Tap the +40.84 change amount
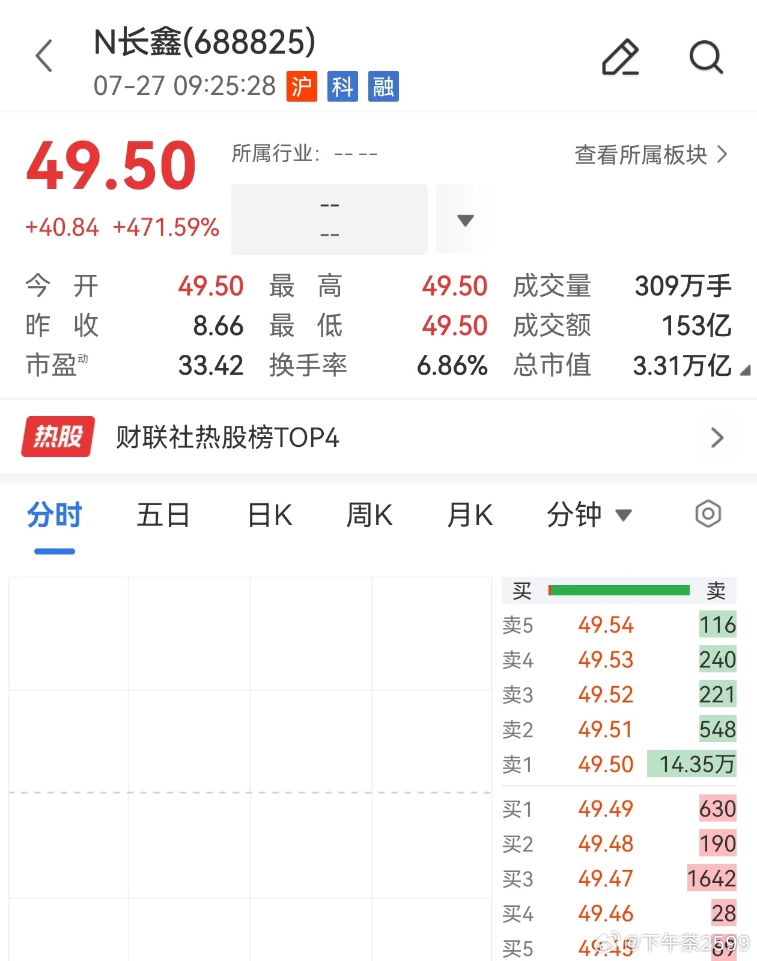This screenshot has height=961, width=757. click(x=62, y=227)
